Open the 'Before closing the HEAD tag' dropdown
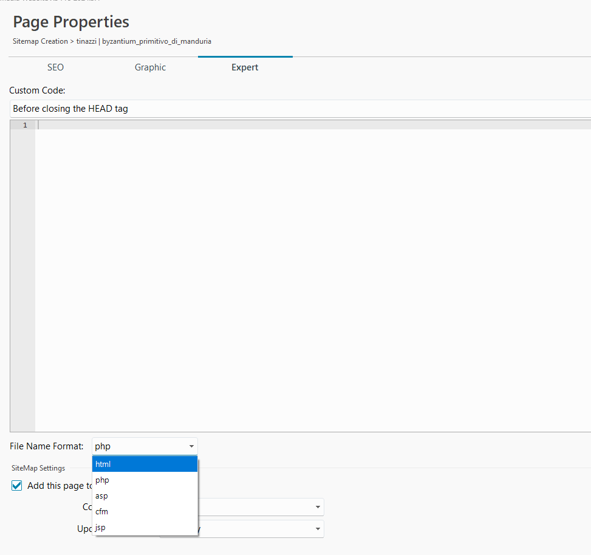 pyautogui.click(x=298, y=109)
